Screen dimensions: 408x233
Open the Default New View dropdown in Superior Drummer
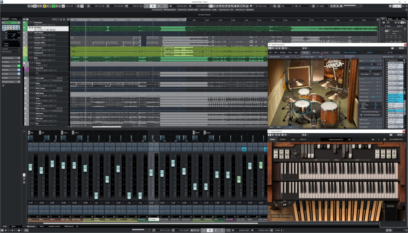tap(388, 57)
